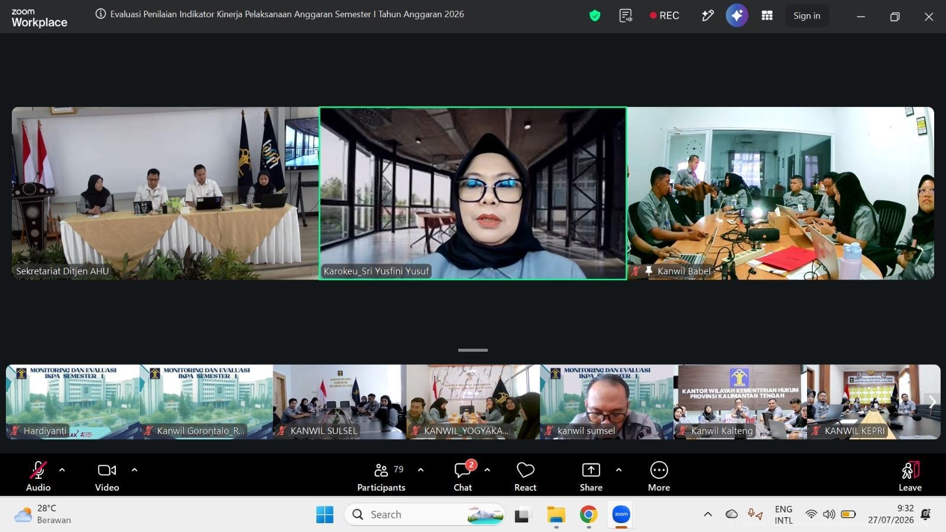Open the meeting notes transcript icon
946x532 pixels.
click(x=626, y=16)
